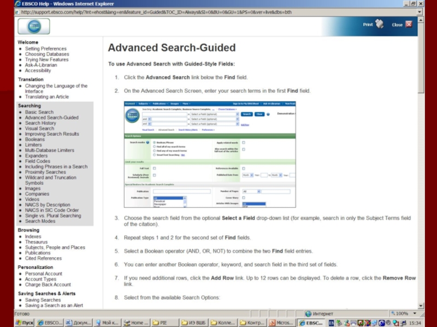
Task: Open Booleans help topic
Action: 35,140
